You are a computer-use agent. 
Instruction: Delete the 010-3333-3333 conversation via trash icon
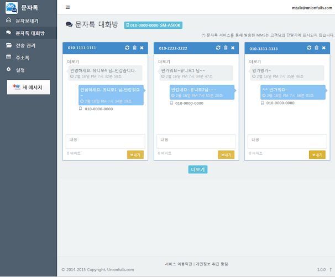click(317, 48)
